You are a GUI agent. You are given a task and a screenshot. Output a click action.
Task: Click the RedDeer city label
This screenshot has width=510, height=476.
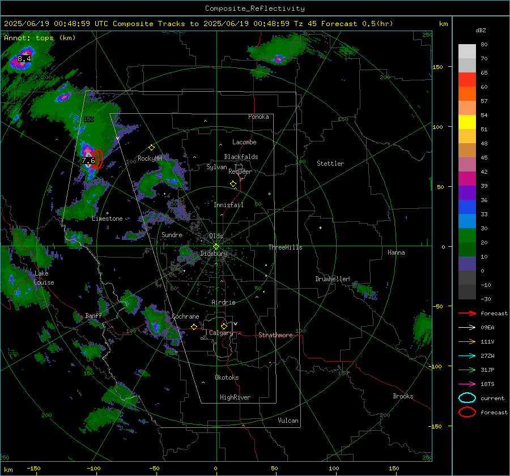[x=240, y=171]
